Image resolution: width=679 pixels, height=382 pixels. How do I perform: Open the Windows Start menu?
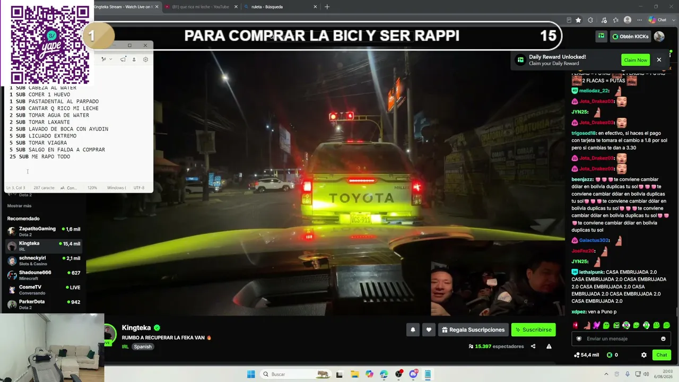click(251, 374)
